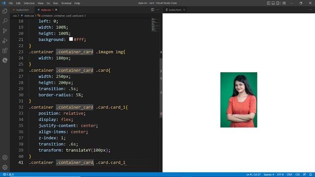Toggle secondary side bar layout icon

(278, 3)
